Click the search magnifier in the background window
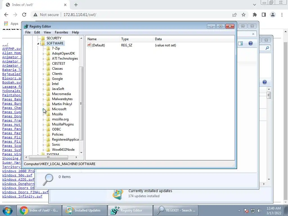Screen dimensions: 288x216 267,48
